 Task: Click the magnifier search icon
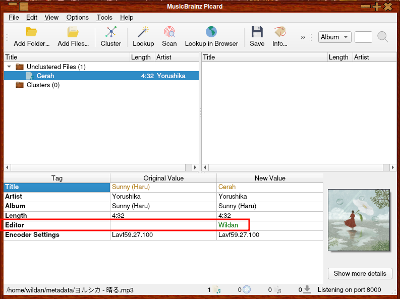(383, 37)
